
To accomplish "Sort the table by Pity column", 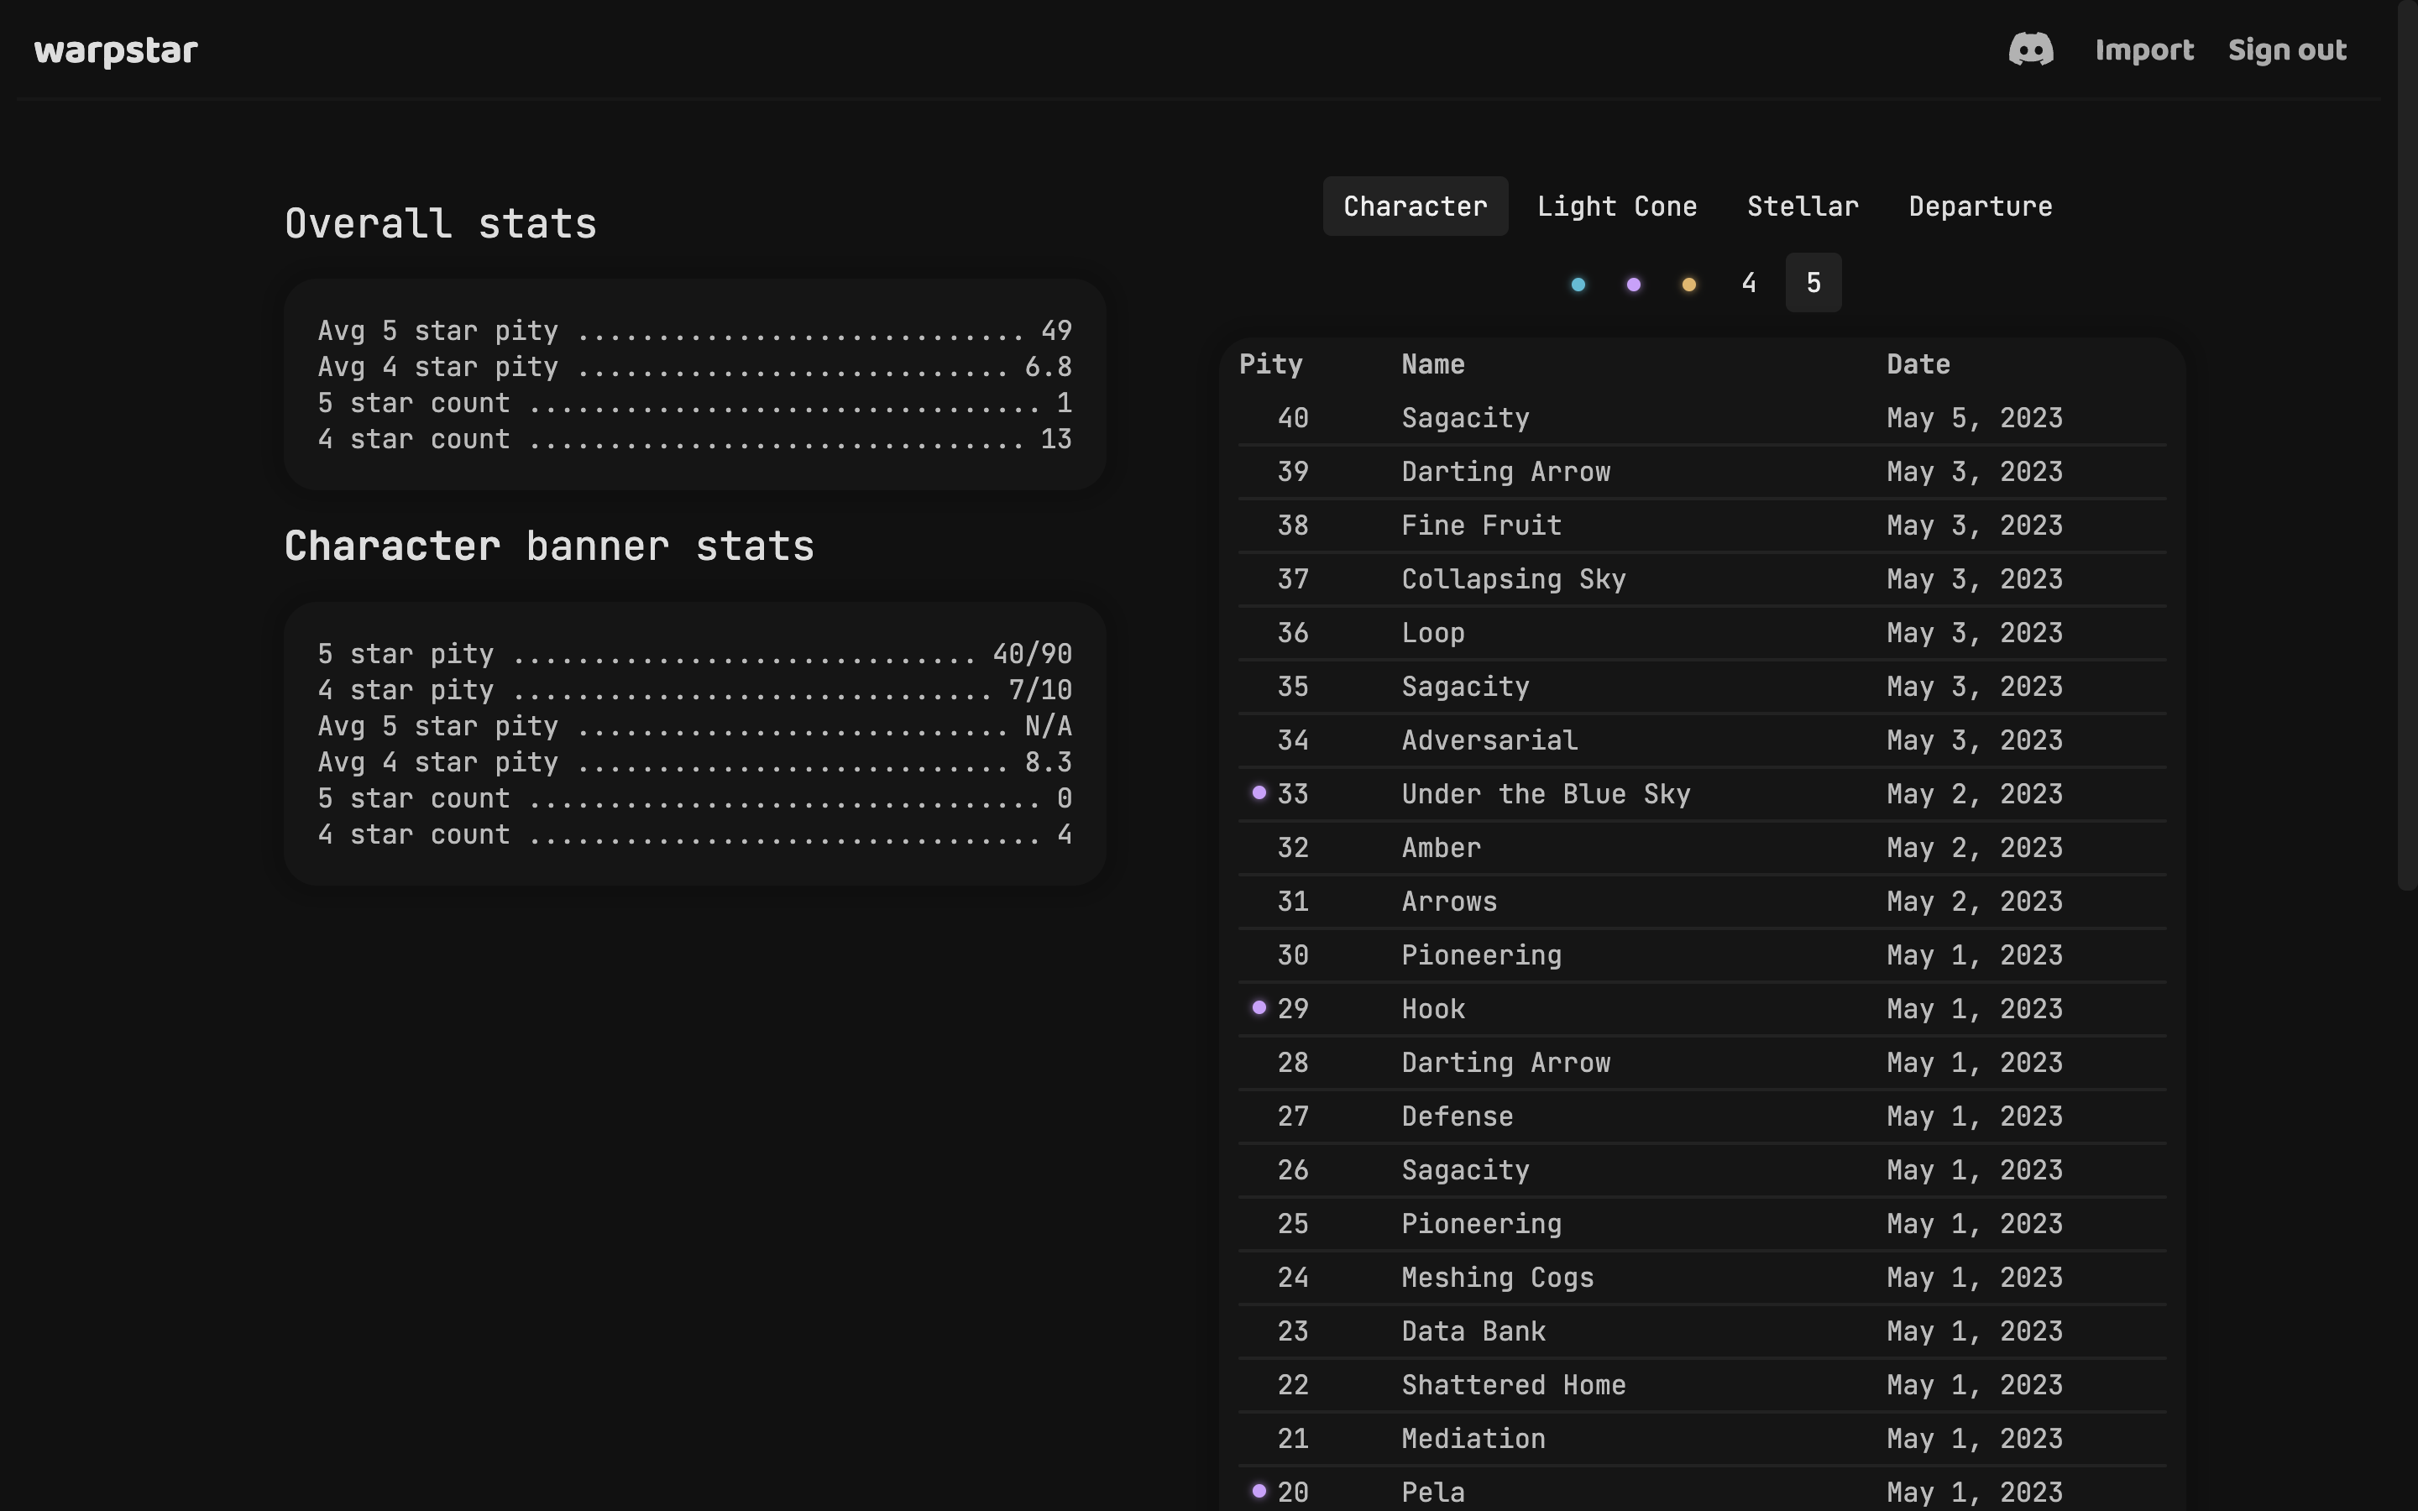I will coord(1270,363).
